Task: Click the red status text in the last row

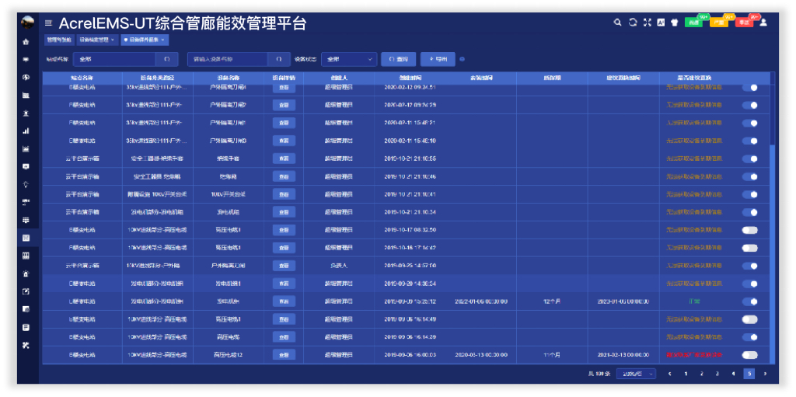Action: coord(694,355)
